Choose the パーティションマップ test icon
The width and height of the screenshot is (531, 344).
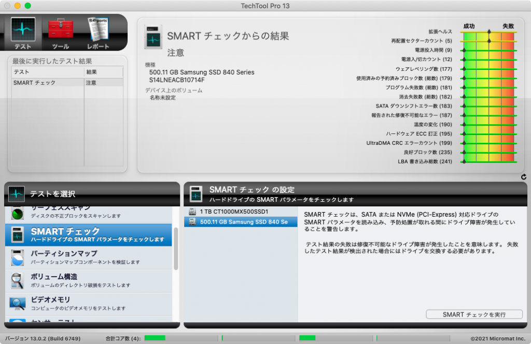(17, 258)
